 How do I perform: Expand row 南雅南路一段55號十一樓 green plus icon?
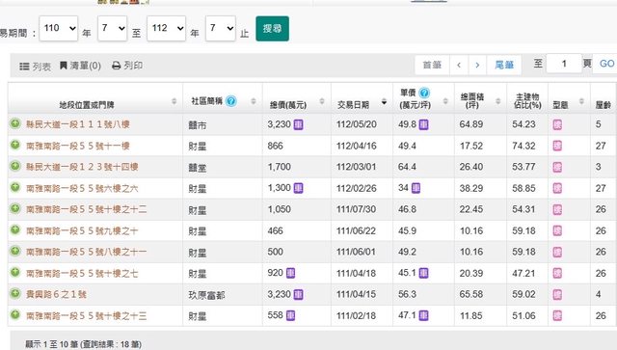click(x=15, y=145)
